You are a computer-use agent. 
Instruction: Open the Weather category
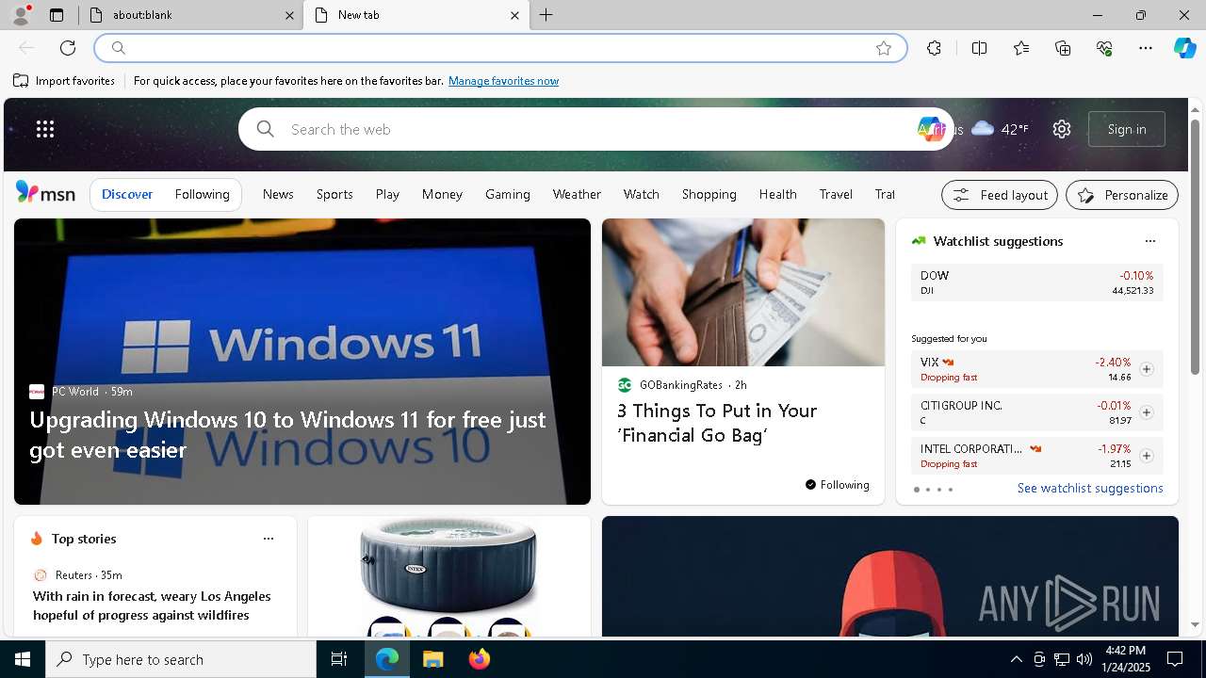[577, 194]
